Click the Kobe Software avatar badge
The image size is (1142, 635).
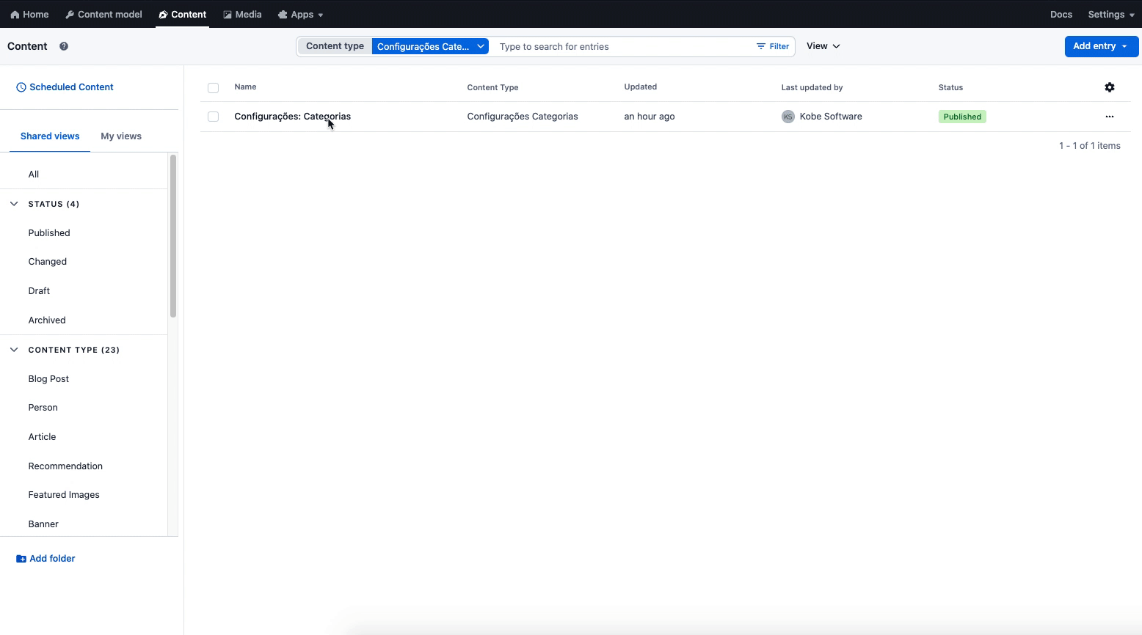788,116
